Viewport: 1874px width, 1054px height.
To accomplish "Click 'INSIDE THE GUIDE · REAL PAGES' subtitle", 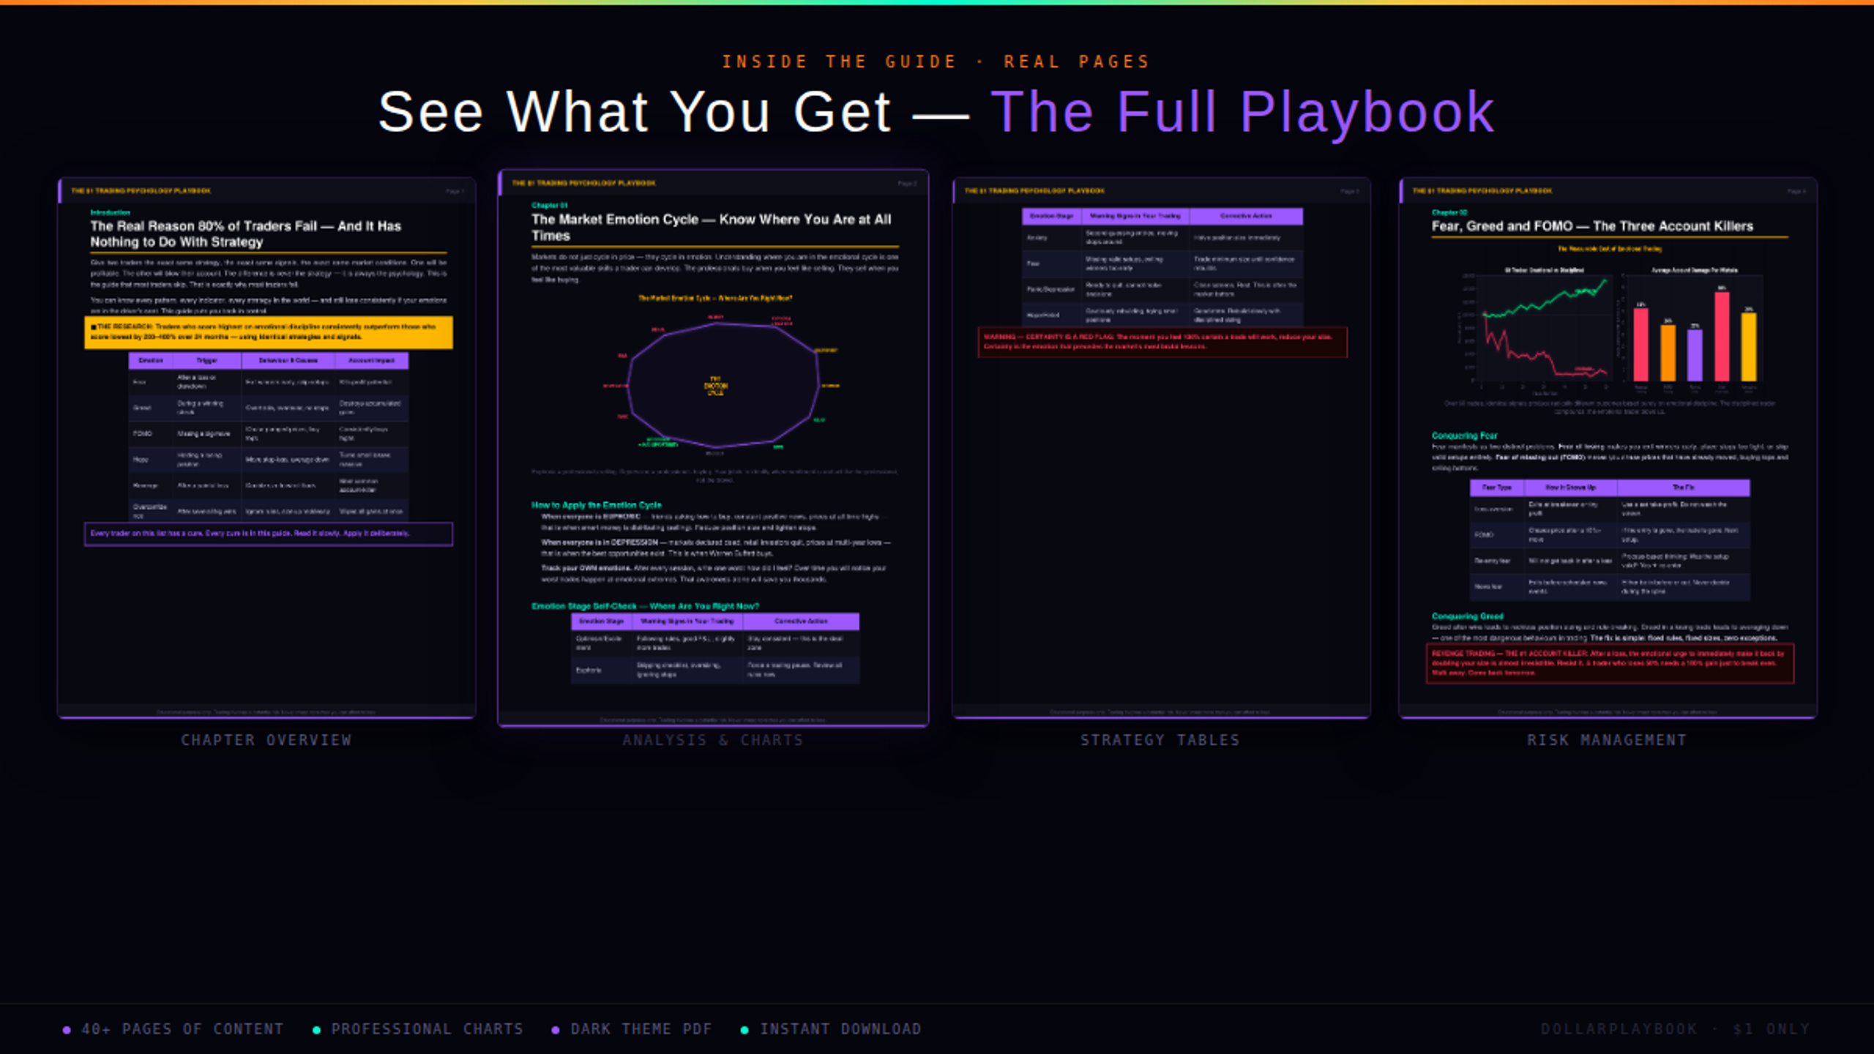I will point(936,62).
